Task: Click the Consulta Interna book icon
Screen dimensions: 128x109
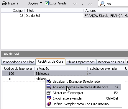Action: (49, 104)
